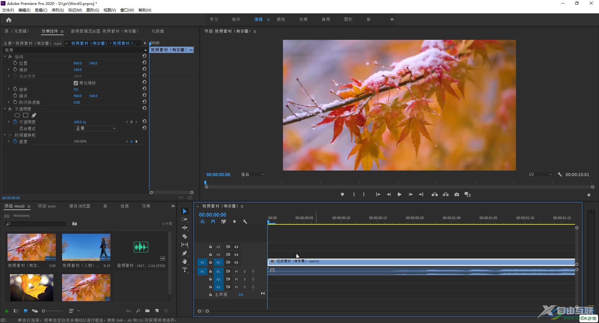
Task: Click the Home icon
Action: tap(9, 20)
